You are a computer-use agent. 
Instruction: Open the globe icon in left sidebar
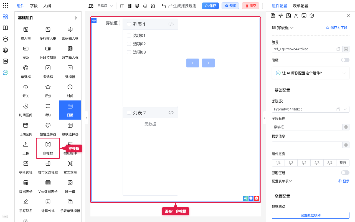pos(5,50)
